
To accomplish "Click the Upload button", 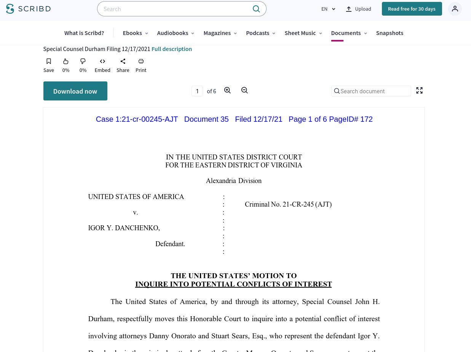I will (x=358, y=9).
